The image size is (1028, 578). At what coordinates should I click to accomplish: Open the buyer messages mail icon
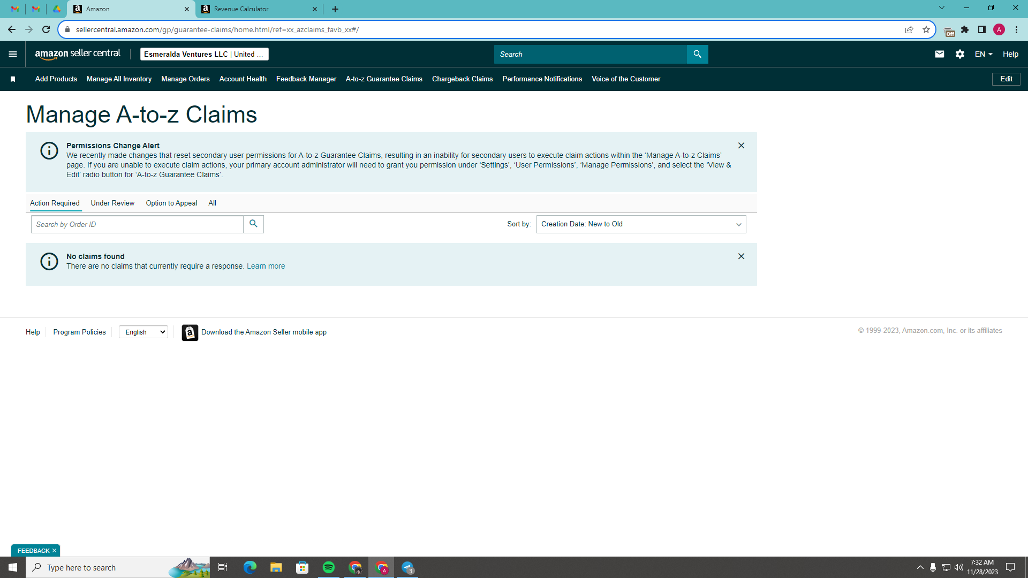pyautogui.click(x=939, y=54)
